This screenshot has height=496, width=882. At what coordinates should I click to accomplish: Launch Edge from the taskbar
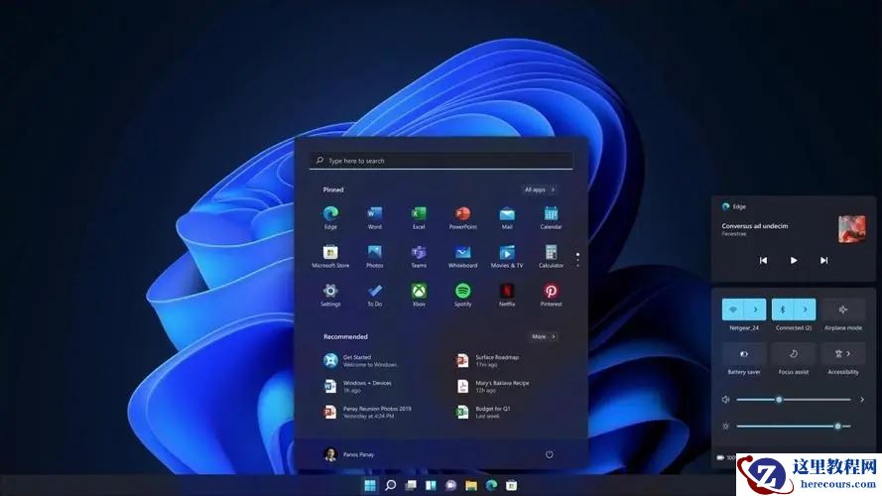point(492,485)
